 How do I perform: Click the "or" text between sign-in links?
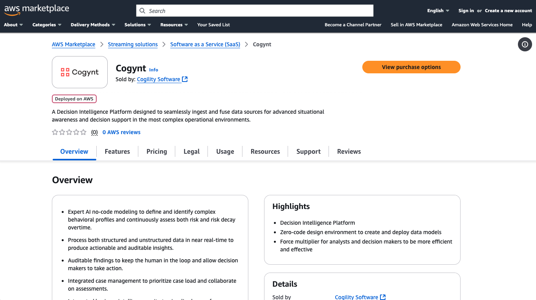[x=479, y=11]
